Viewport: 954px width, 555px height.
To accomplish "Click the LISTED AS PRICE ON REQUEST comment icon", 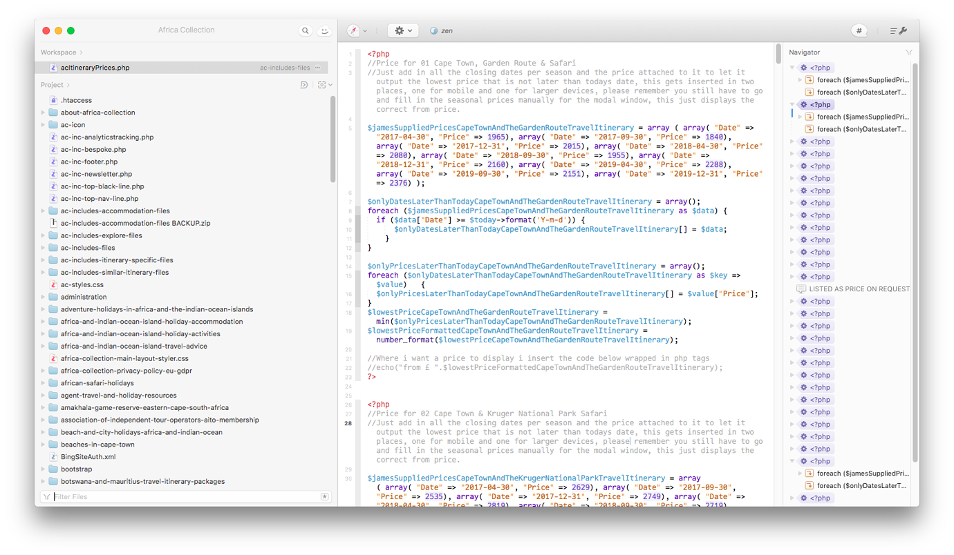I will (x=801, y=289).
